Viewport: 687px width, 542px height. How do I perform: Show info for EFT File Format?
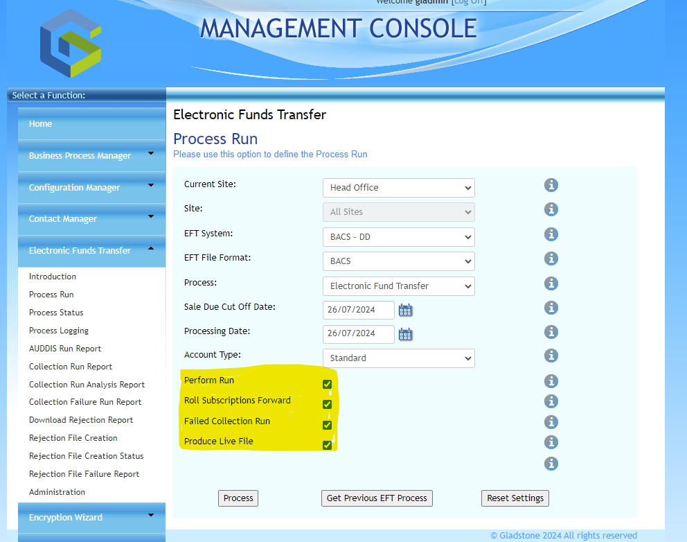pyautogui.click(x=551, y=259)
